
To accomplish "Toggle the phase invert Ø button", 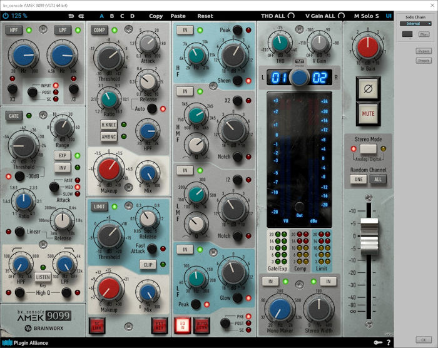I will [368, 89].
